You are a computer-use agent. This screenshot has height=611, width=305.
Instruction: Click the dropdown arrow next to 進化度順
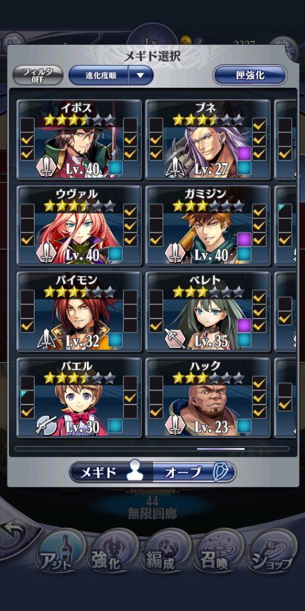click(x=140, y=75)
